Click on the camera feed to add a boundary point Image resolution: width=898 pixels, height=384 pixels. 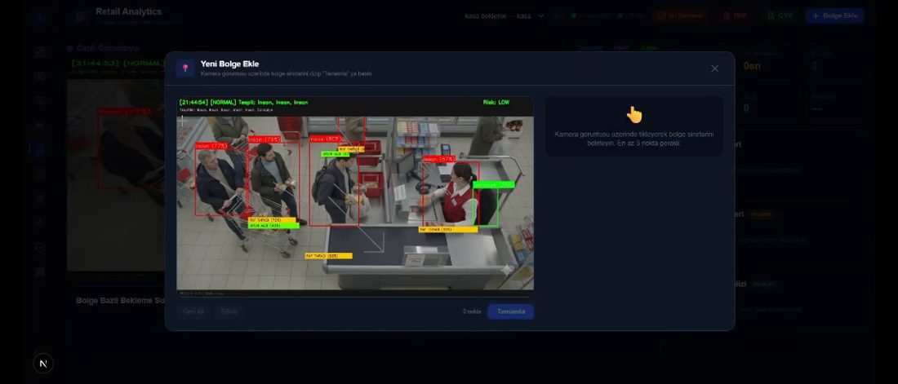[x=355, y=196]
